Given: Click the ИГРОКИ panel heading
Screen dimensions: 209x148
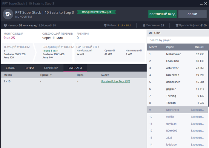Looking at the screenshot, I should (154, 33).
